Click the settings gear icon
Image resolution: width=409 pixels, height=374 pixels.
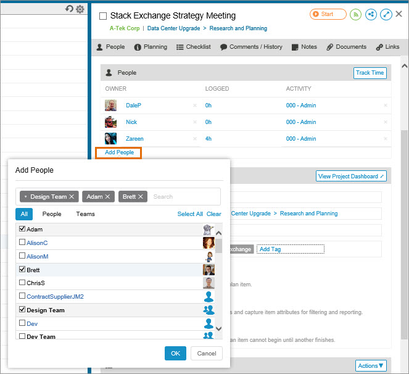pyautogui.click(x=80, y=9)
